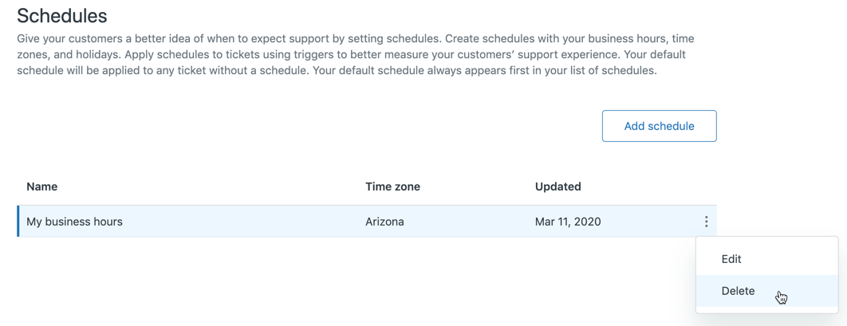Click the Time zone column header
The image size is (847, 326).
point(392,187)
